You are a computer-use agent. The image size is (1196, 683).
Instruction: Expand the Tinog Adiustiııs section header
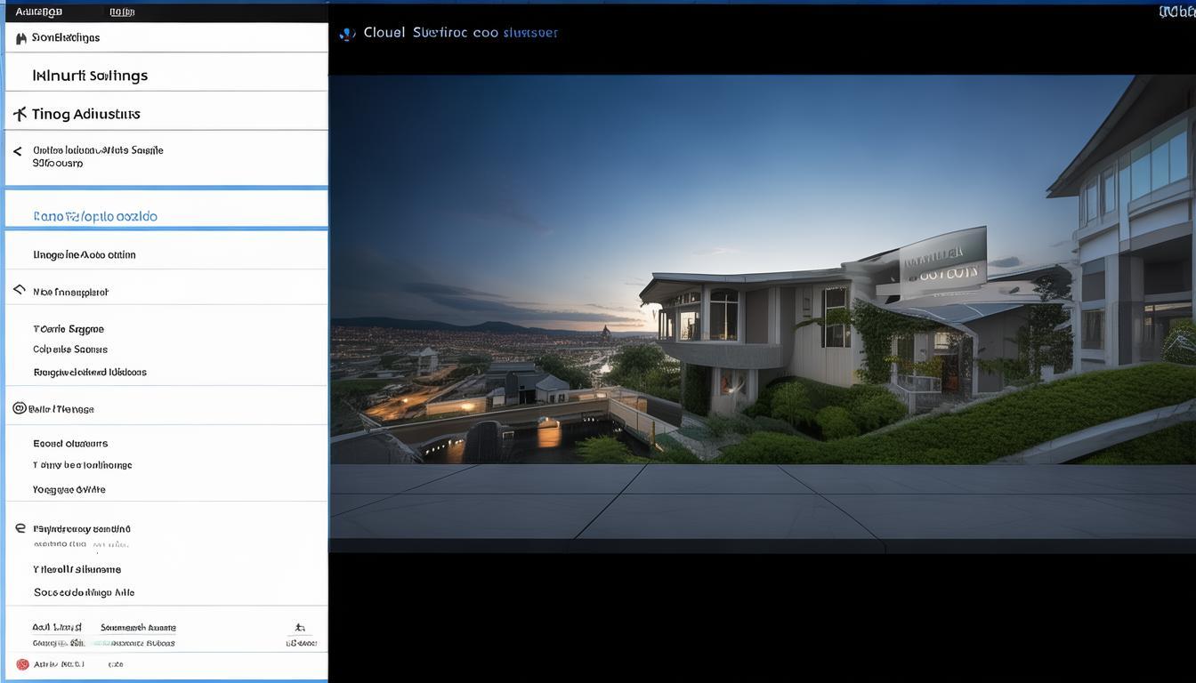tap(85, 114)
